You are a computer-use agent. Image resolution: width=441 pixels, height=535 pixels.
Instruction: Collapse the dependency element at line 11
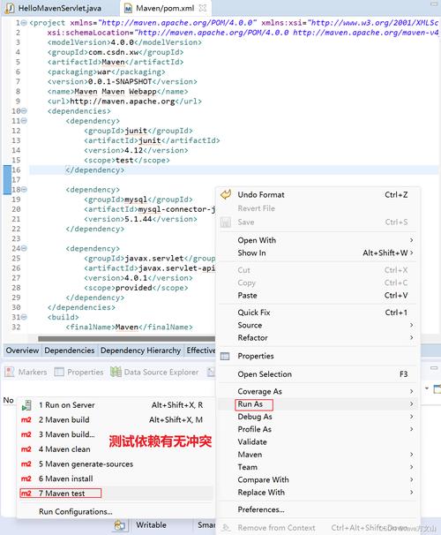(24, 121)
